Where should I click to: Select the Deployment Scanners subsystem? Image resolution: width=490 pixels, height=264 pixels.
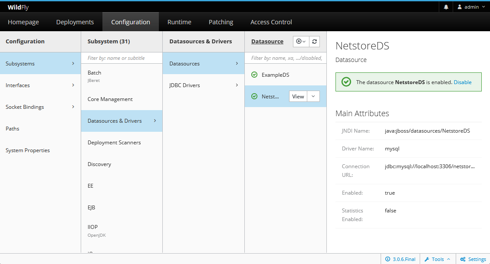pos(122,143)
